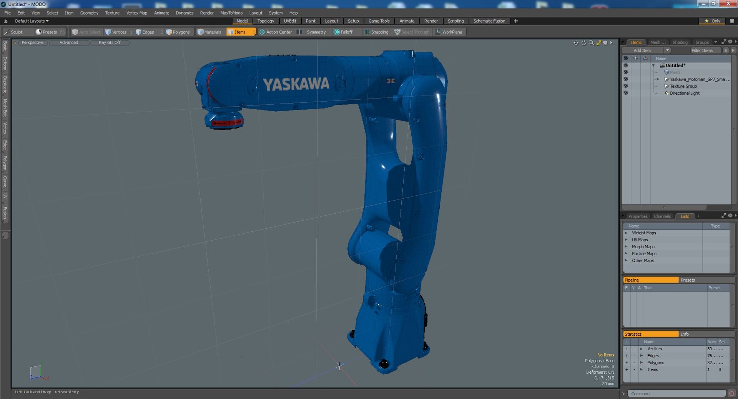Hide the Texture Group item
This screenshot has height=399, width=738.
pos(626,86)
